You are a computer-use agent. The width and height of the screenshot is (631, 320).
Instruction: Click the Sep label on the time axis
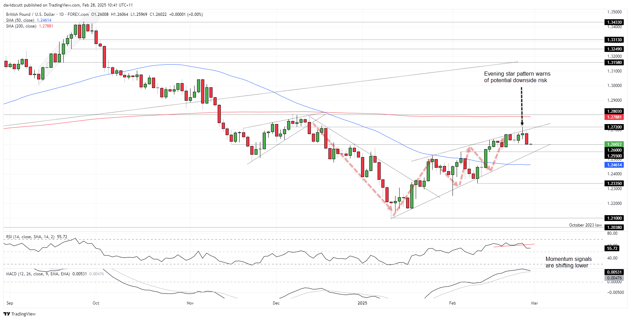(x=10, y=303)
